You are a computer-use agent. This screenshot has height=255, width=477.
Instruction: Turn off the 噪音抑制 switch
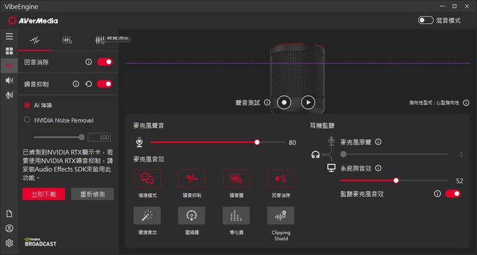105,84
